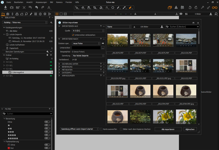Open the Kamera menu
219x150 pixels.
[x=59, y=2]
